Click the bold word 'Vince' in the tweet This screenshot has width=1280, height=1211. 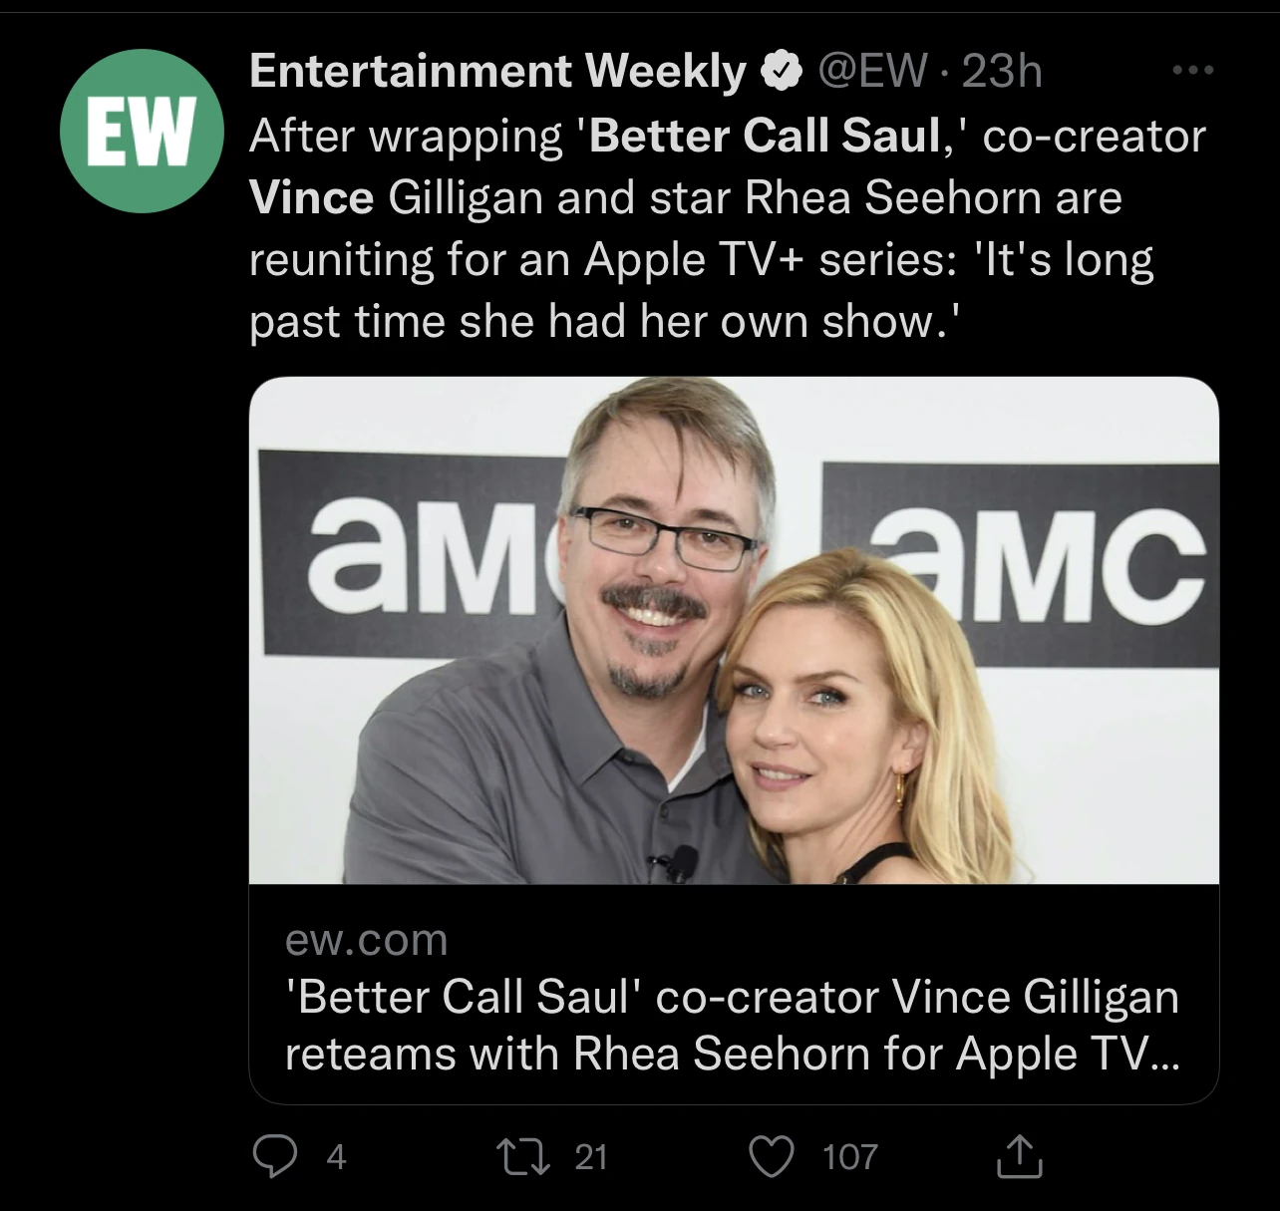pyautogui.click(x=311, y=197)
